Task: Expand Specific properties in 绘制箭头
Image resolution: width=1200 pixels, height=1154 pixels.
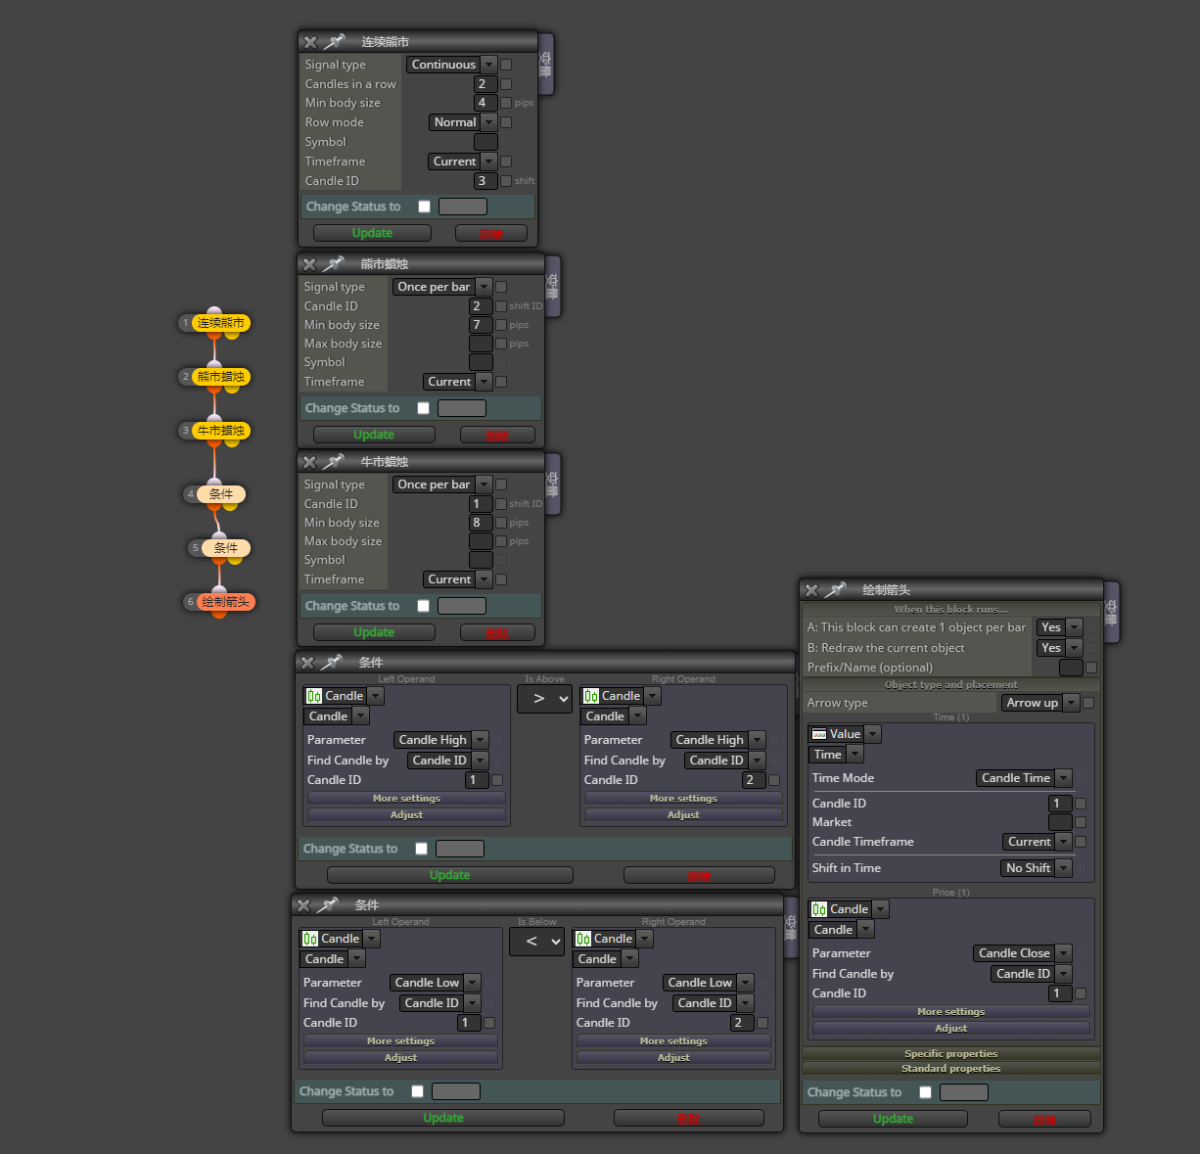Action: tap(951, 1054)
